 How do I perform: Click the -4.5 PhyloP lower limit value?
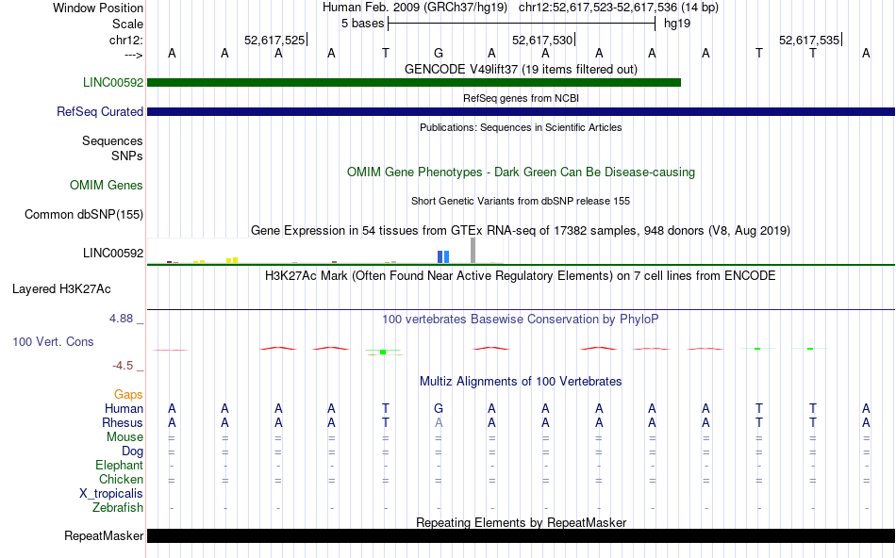pyautogui.click(x=123, y=366)
